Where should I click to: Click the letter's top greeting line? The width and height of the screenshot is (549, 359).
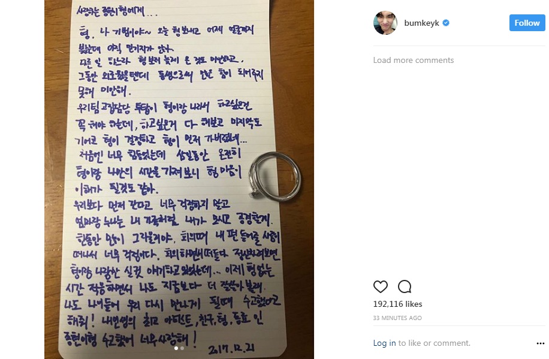(117, 11)
